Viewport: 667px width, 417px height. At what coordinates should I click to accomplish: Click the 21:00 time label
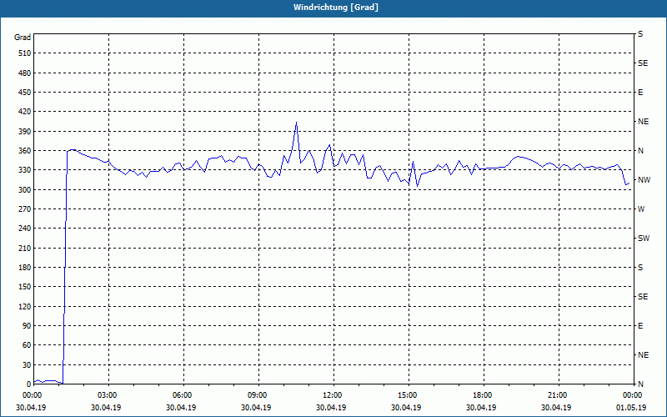click(557, 395)
